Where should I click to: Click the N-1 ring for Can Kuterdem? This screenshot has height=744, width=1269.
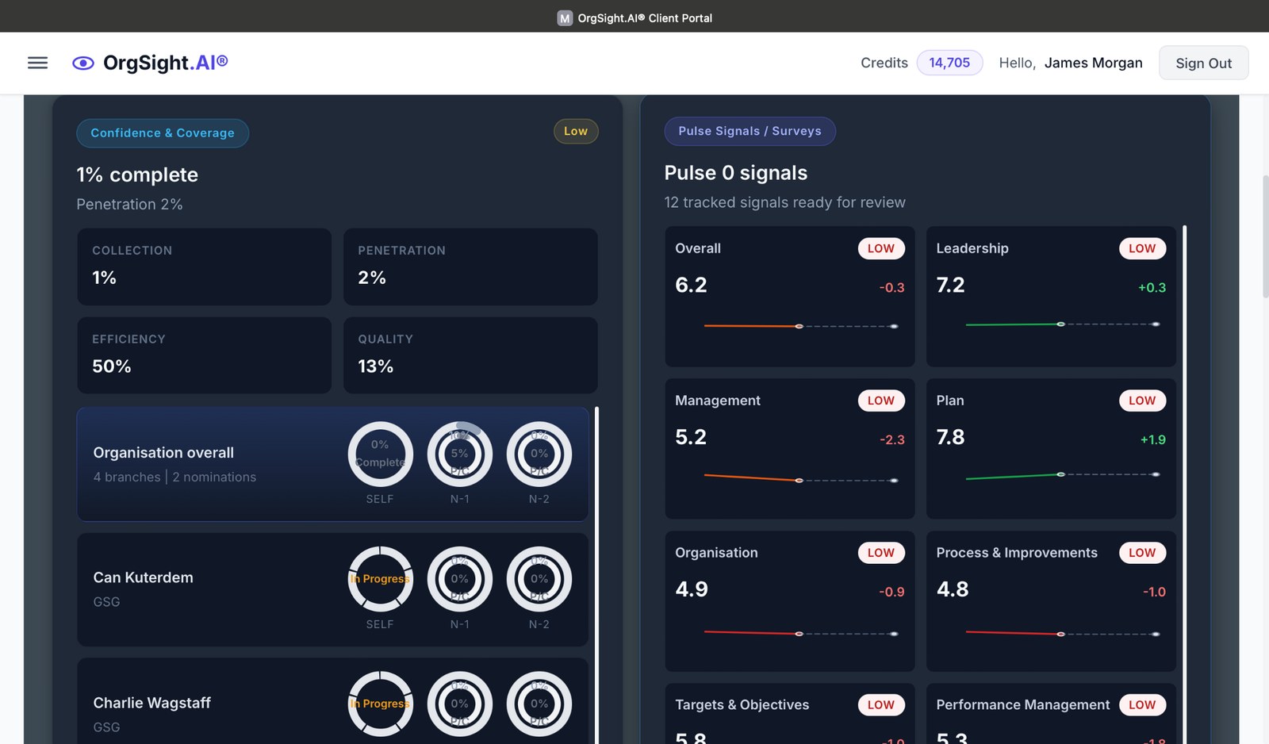point(460,580)
